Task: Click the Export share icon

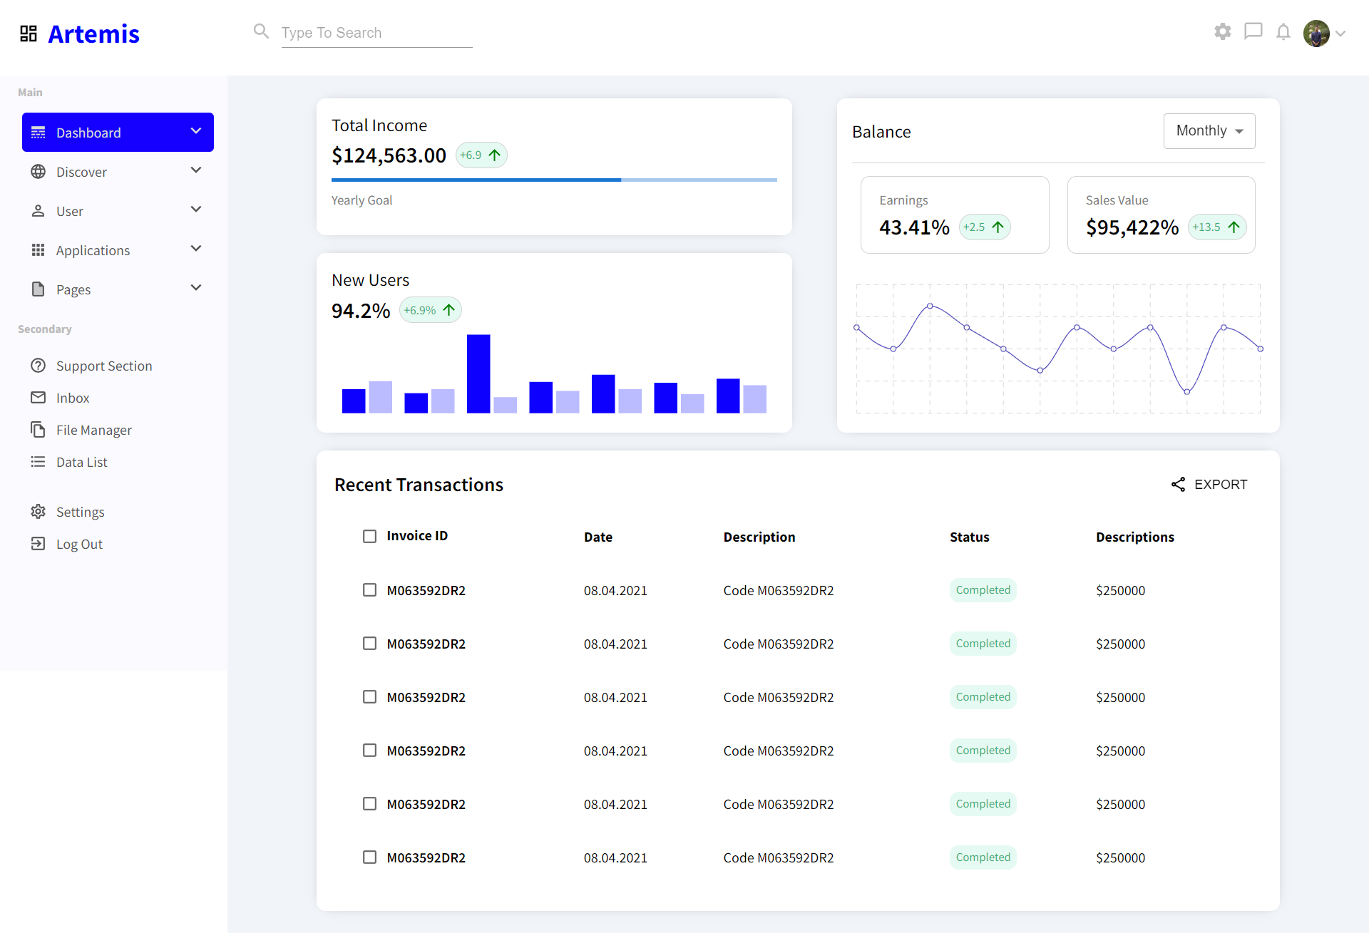Action: [1178, 485]
